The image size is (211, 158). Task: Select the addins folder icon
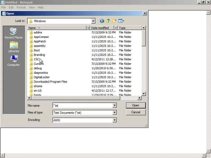point(31,32)
